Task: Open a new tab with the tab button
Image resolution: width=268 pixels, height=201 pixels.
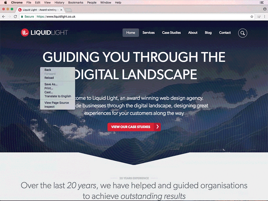Action: pos(68,10)
